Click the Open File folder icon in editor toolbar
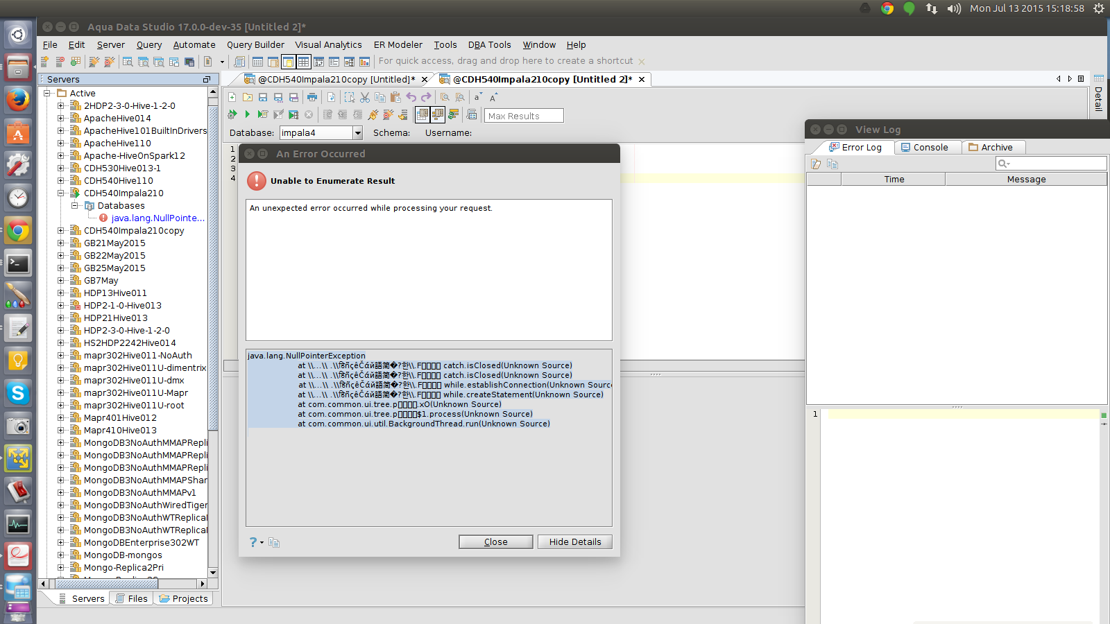 click(x=248, y=98)
